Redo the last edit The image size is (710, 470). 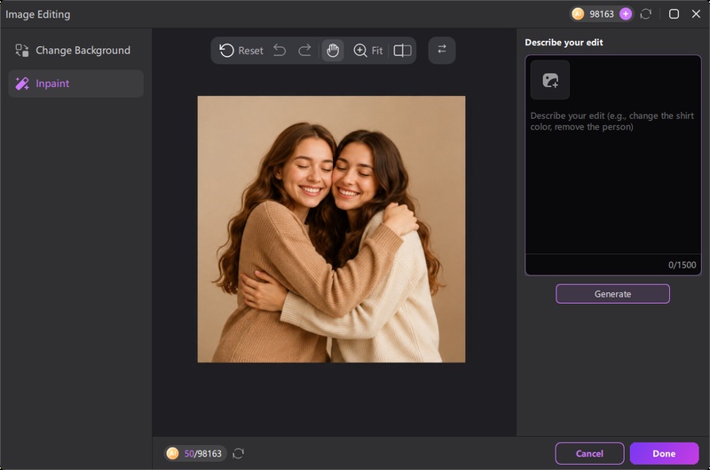[x=304, y=51]
